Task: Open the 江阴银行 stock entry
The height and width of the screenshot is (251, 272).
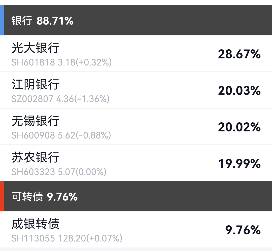Action: (36, 84)
